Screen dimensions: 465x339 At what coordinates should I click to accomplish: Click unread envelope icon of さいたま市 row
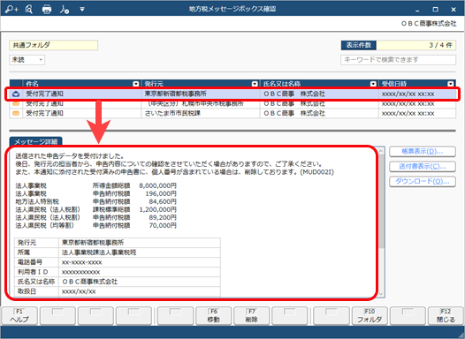pos(16,113)
